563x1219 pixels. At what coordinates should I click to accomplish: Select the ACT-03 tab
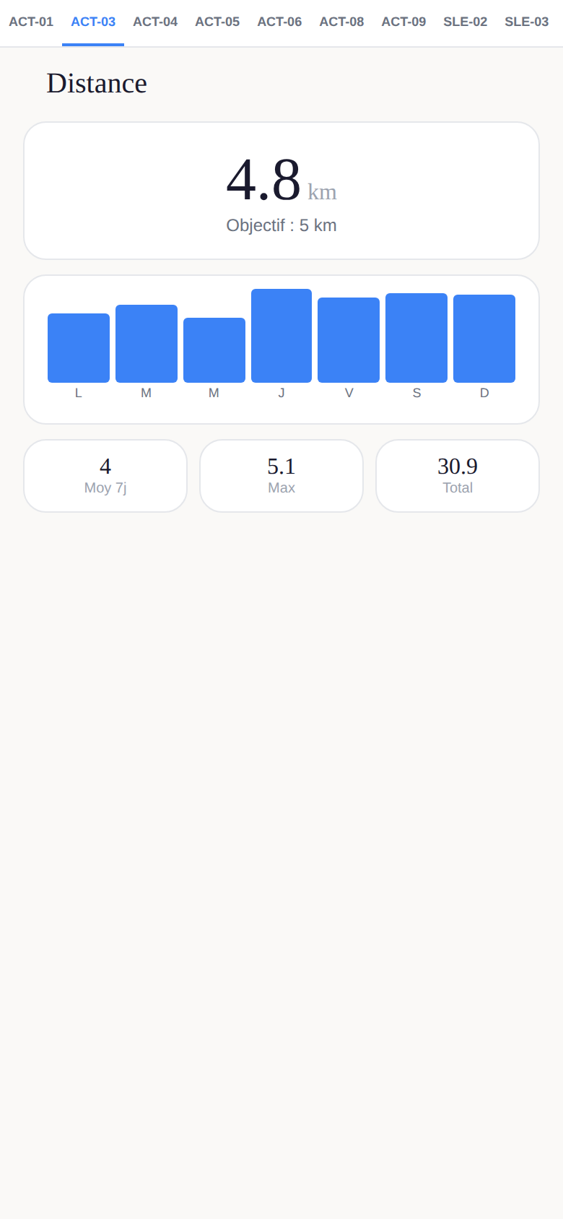point(93,22)
